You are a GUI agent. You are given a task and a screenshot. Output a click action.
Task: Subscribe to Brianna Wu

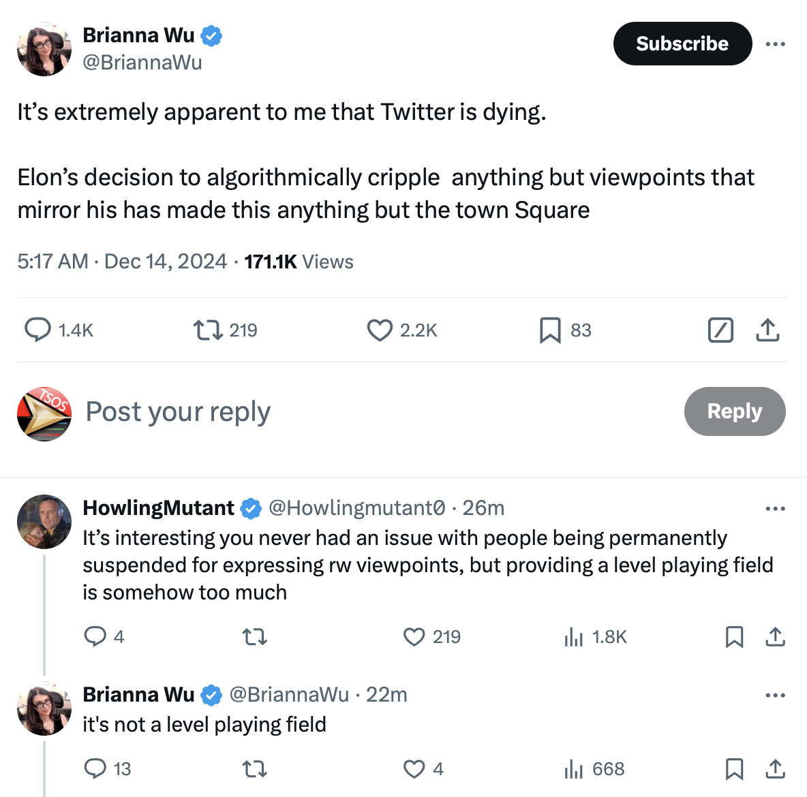click(682, 44)
